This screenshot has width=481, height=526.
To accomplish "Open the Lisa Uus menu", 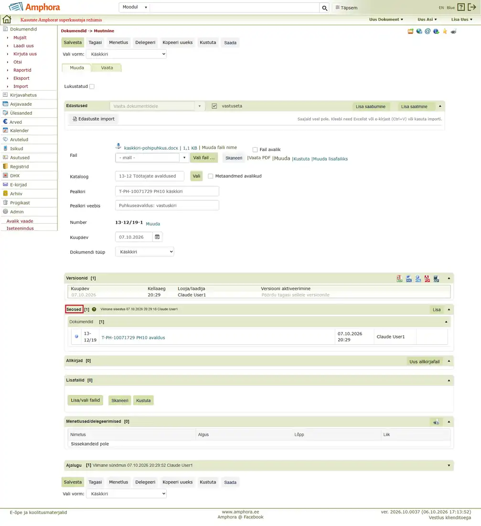I will 461,20.
